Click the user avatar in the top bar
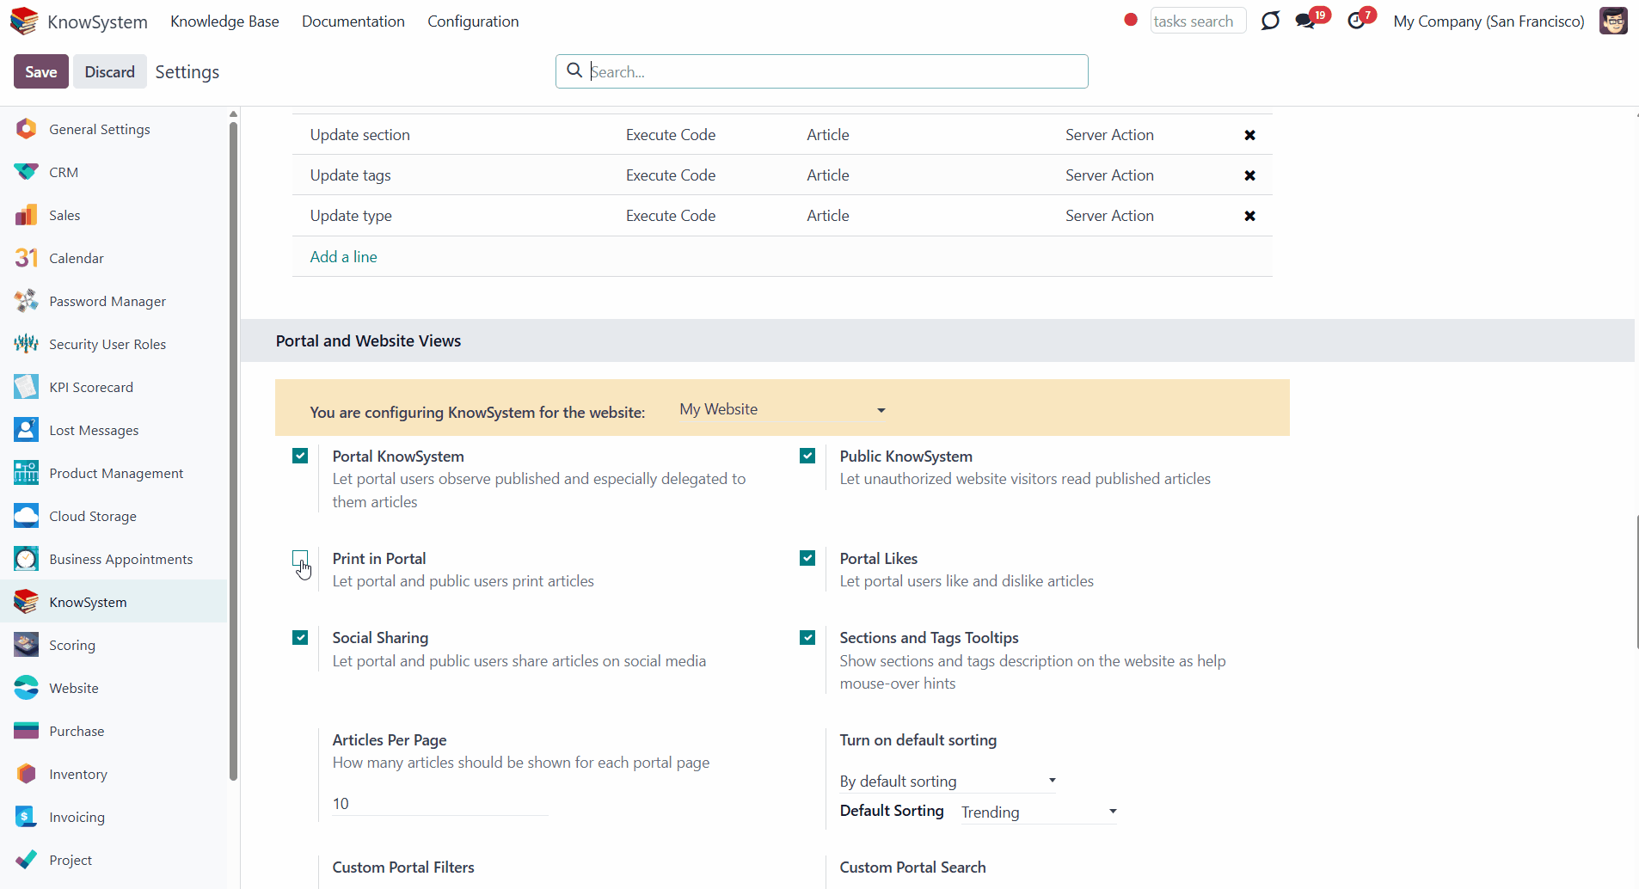 click(x=1613, y=21)
